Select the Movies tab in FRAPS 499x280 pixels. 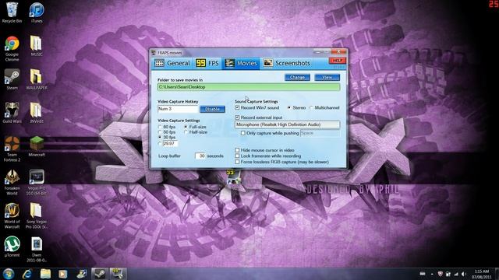pyautogui.click(x=241, y=63)
